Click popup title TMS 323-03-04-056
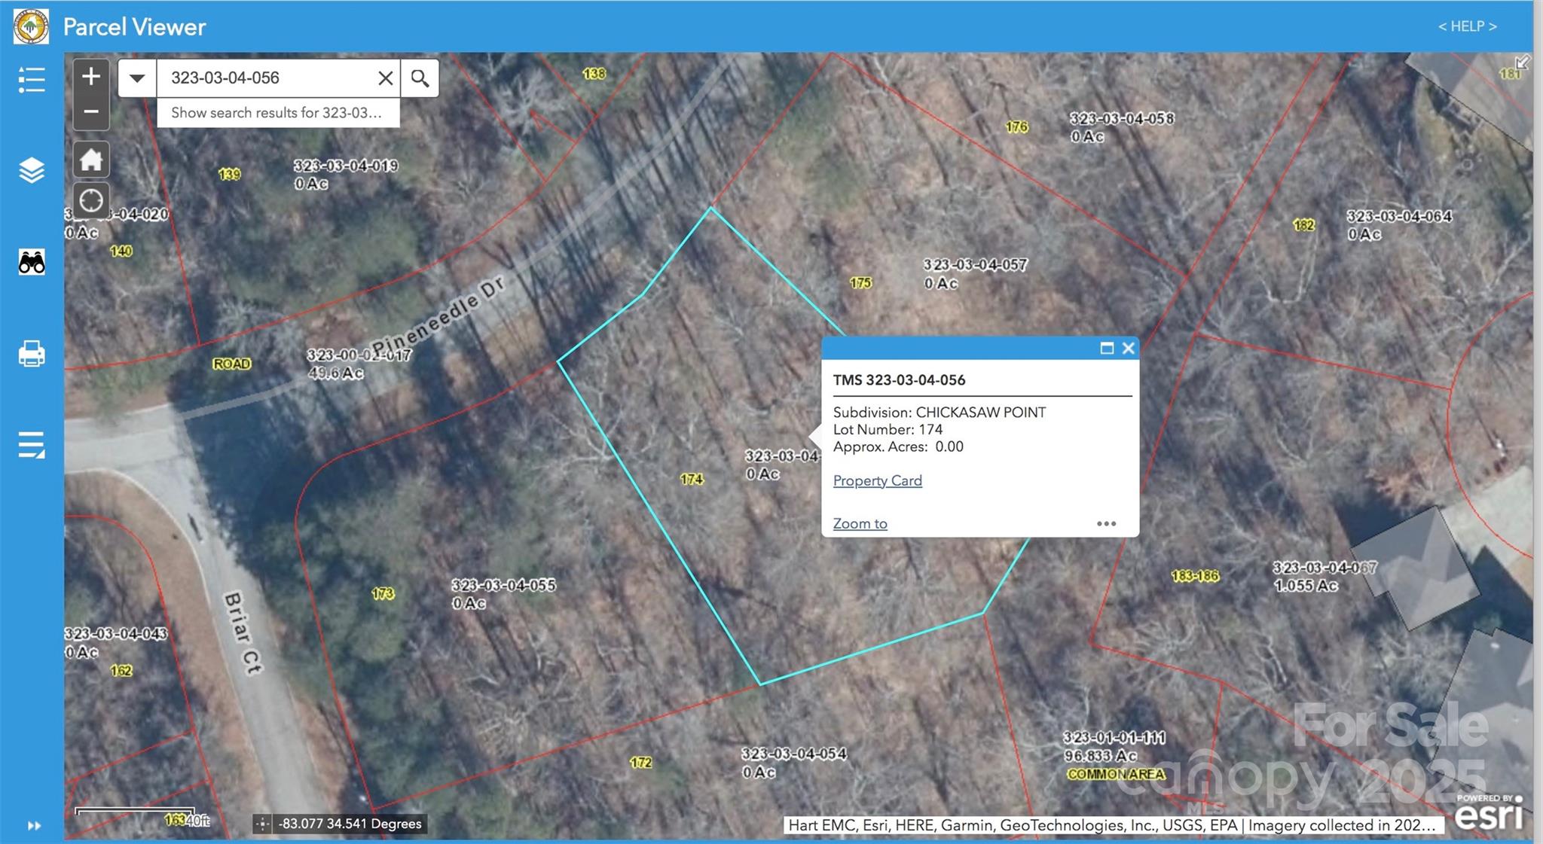1543x844 pixels. 899,380
